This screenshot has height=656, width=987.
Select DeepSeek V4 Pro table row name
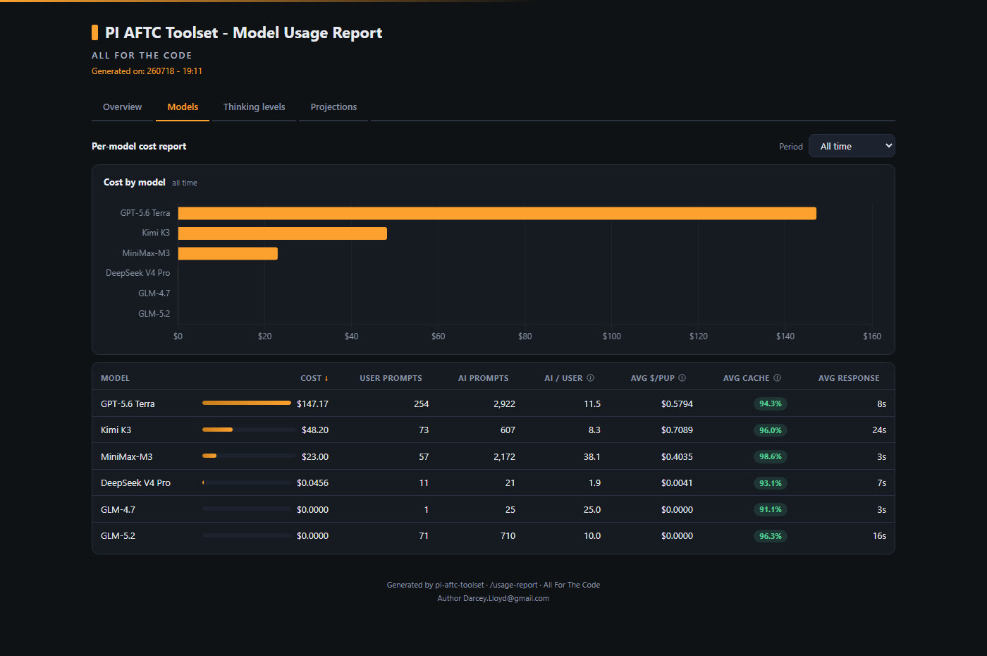point(135,483)
